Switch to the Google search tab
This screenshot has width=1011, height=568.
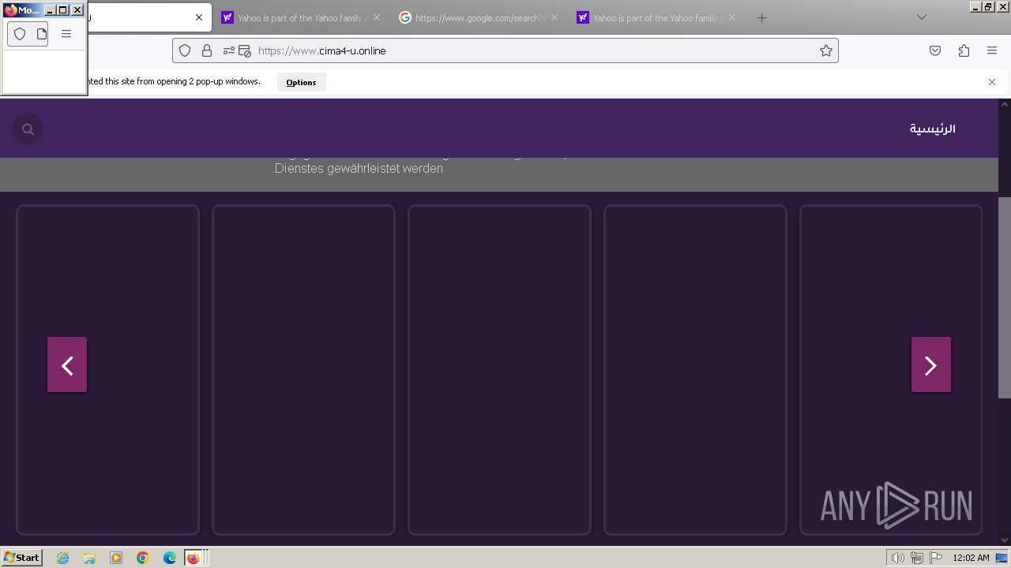(x=478, y=17)
